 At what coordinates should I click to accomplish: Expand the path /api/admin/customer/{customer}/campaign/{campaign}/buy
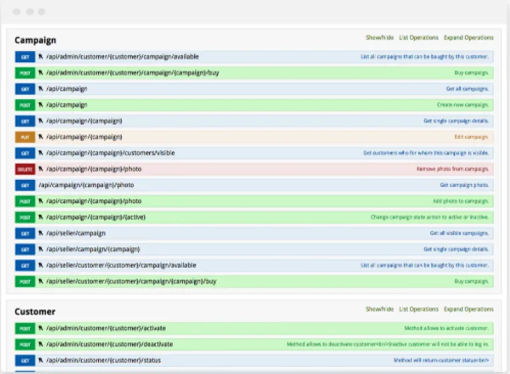pyautogui.click(x=132, y=72)
